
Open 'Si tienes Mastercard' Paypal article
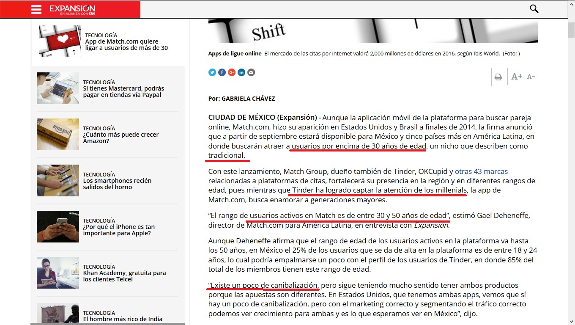(x=123, y=92)
